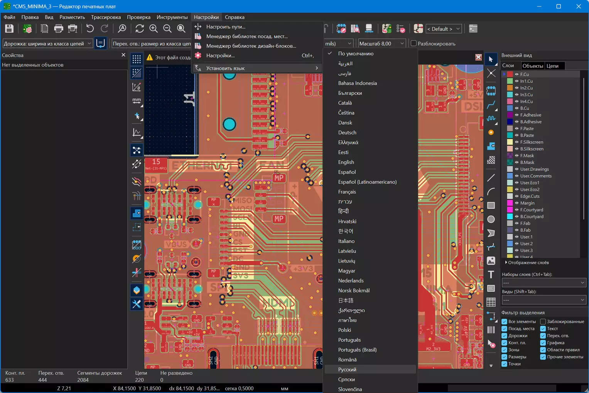Open the scripting console icon
Screen dimensions: 589x393
[473, 29]
